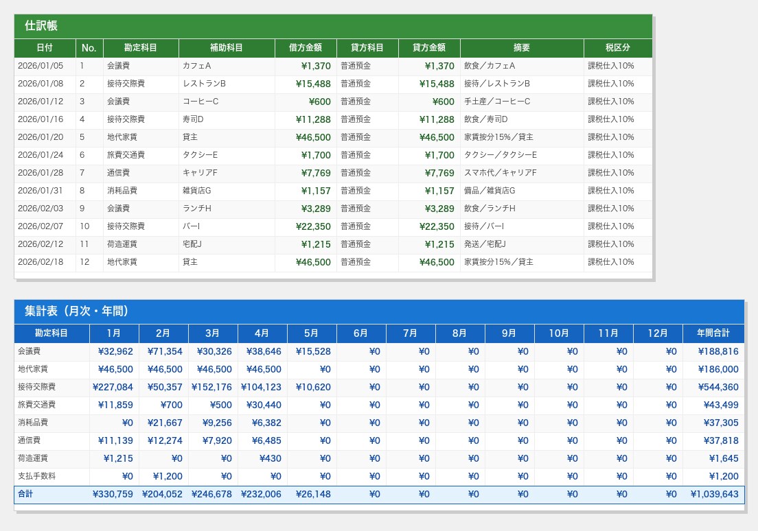Screen dimensions: 758x531
Task: Click 会議費 2月 value ¥71,354
Action: coord(165,352)
